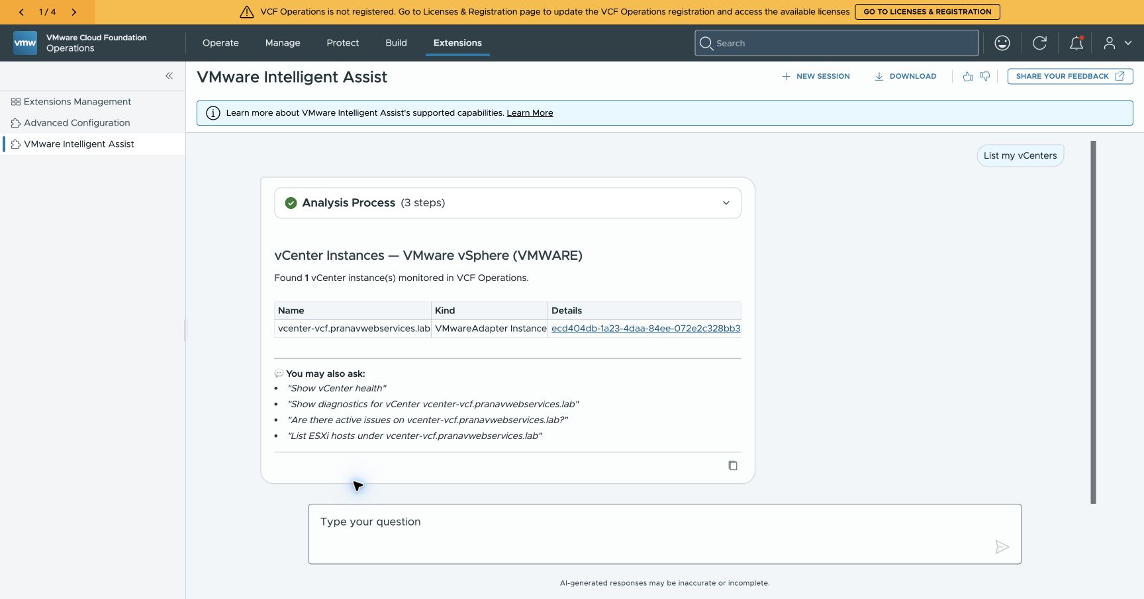Screen dimensions: 1144x599
Task: Select VMware Intelligent Assist in sidebar
Action: click(93, 144)
